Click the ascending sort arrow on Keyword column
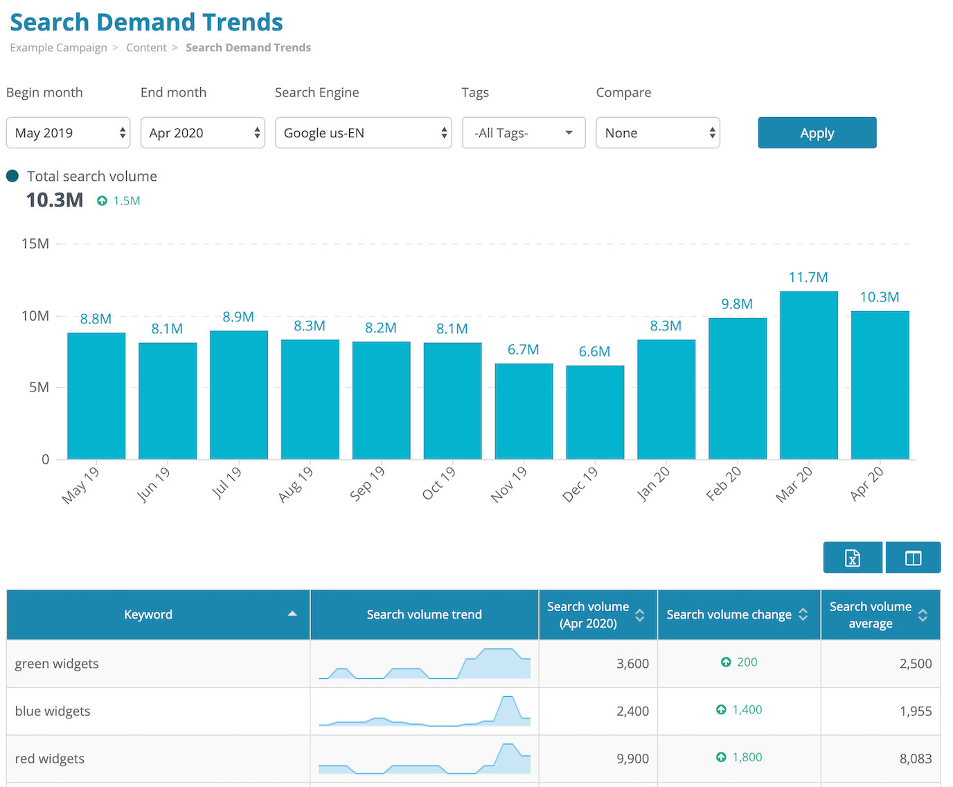Screen dimensions: 953x787 293,614
